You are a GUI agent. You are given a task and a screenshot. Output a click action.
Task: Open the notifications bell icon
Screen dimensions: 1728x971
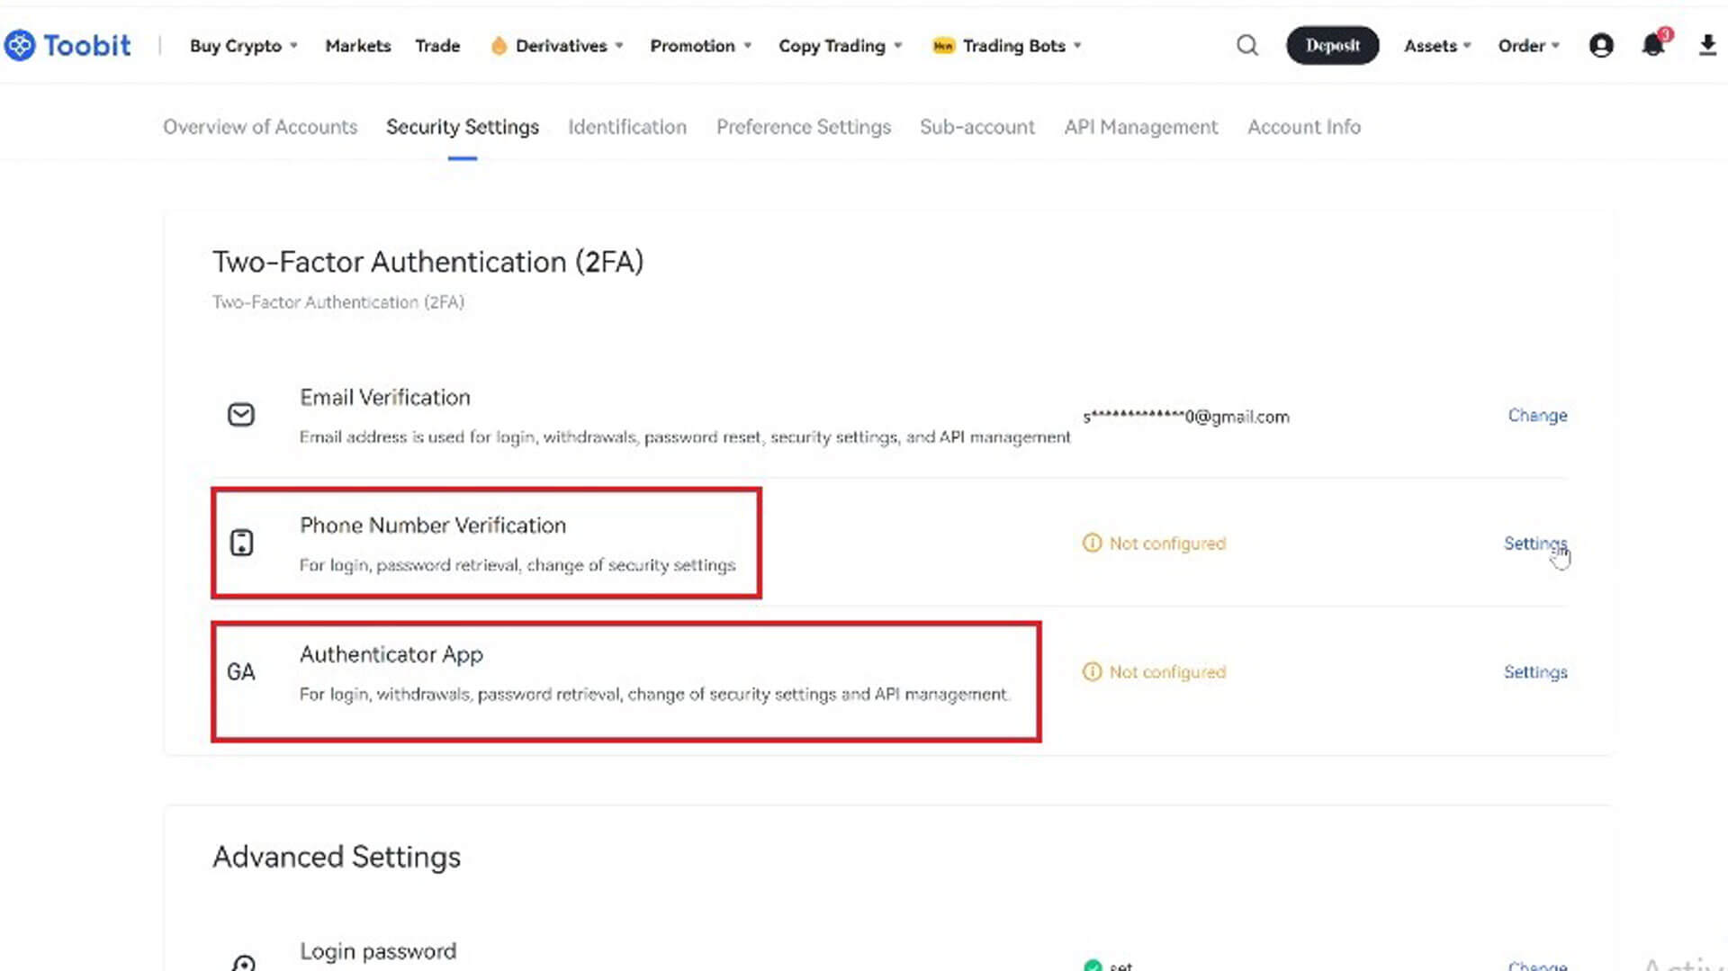pos(1654,43)
